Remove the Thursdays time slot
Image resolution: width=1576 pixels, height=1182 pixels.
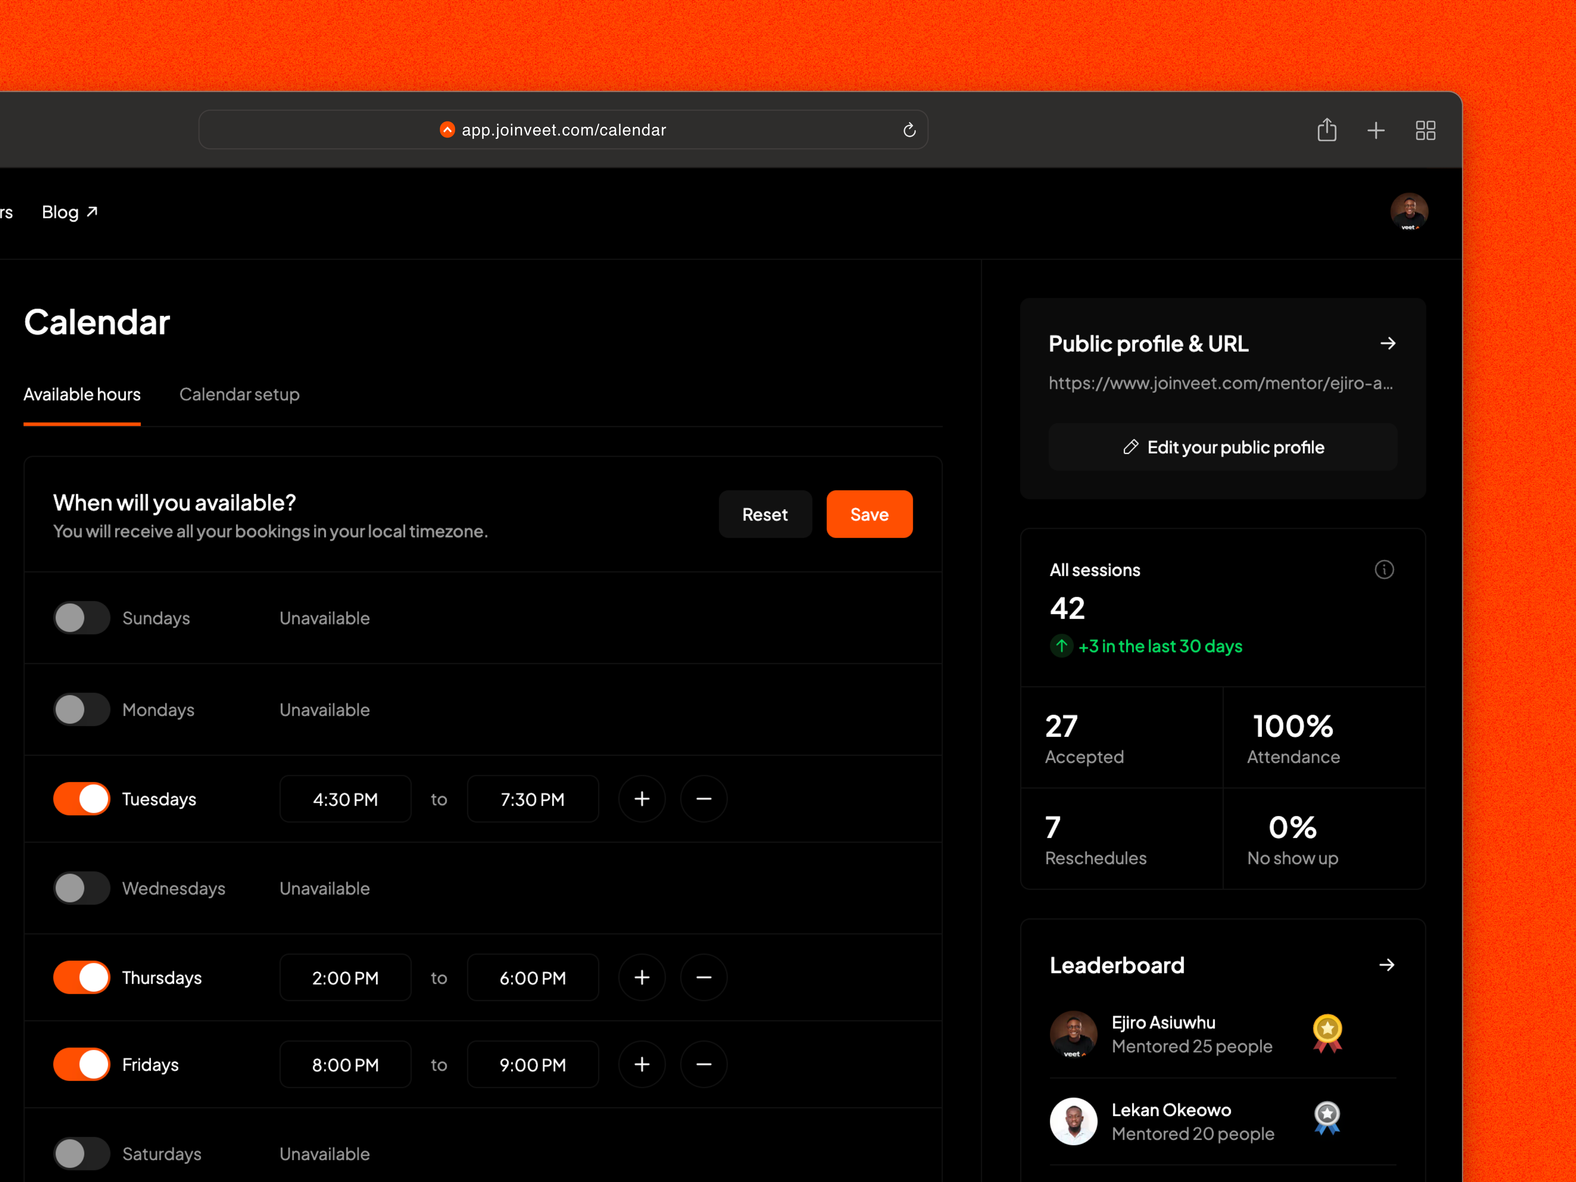[703, 978]
